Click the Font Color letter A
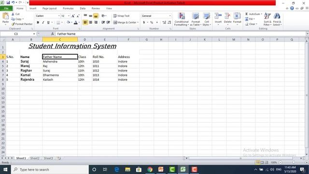 [x=76, y=23]
